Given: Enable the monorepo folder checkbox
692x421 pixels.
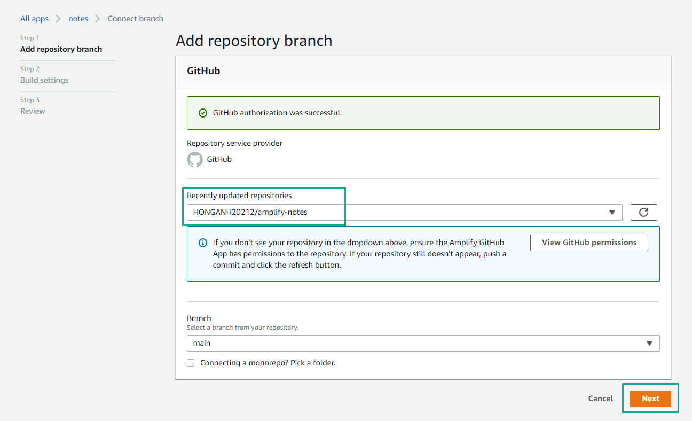Looking at the screenshot, I should click(191, 363).
